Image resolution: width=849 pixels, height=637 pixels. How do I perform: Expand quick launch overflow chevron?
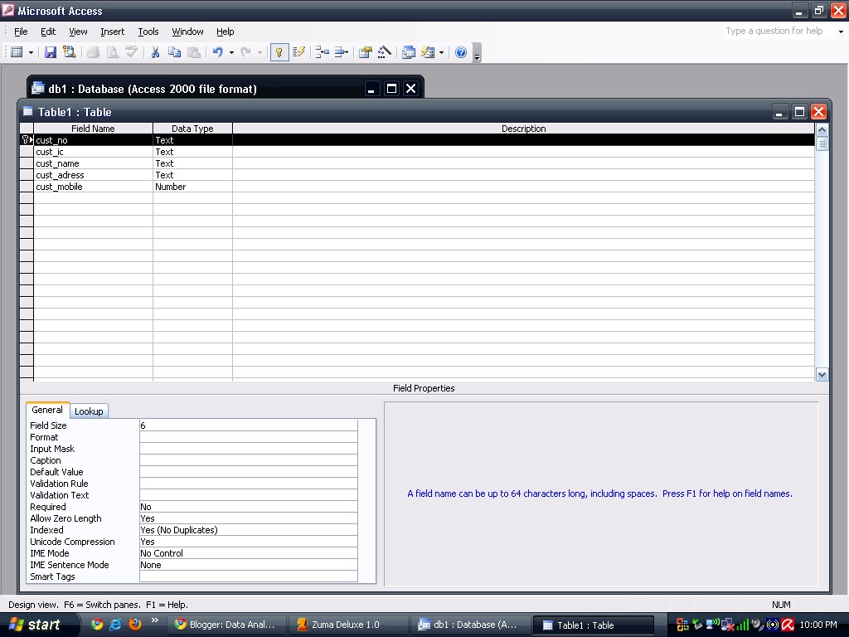(x=155, y=620)
